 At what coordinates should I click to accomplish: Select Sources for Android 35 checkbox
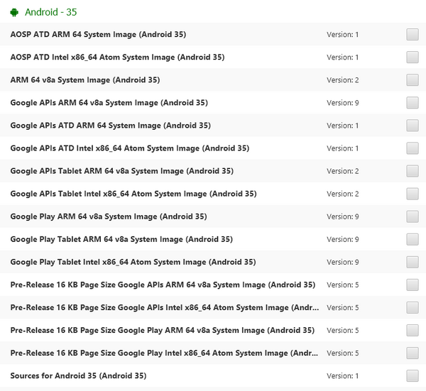click(412, 376)
